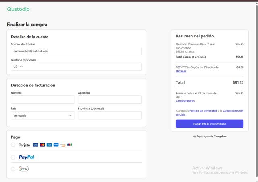
Task: Open the US phone country code dropdown
Action: click(18, 67)
